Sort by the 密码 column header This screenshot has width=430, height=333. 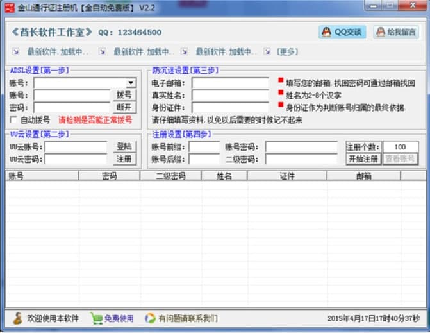(109, 176)
